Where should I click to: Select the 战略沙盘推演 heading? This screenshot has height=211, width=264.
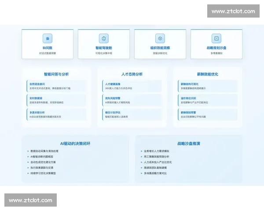click(x=189, y=144)
